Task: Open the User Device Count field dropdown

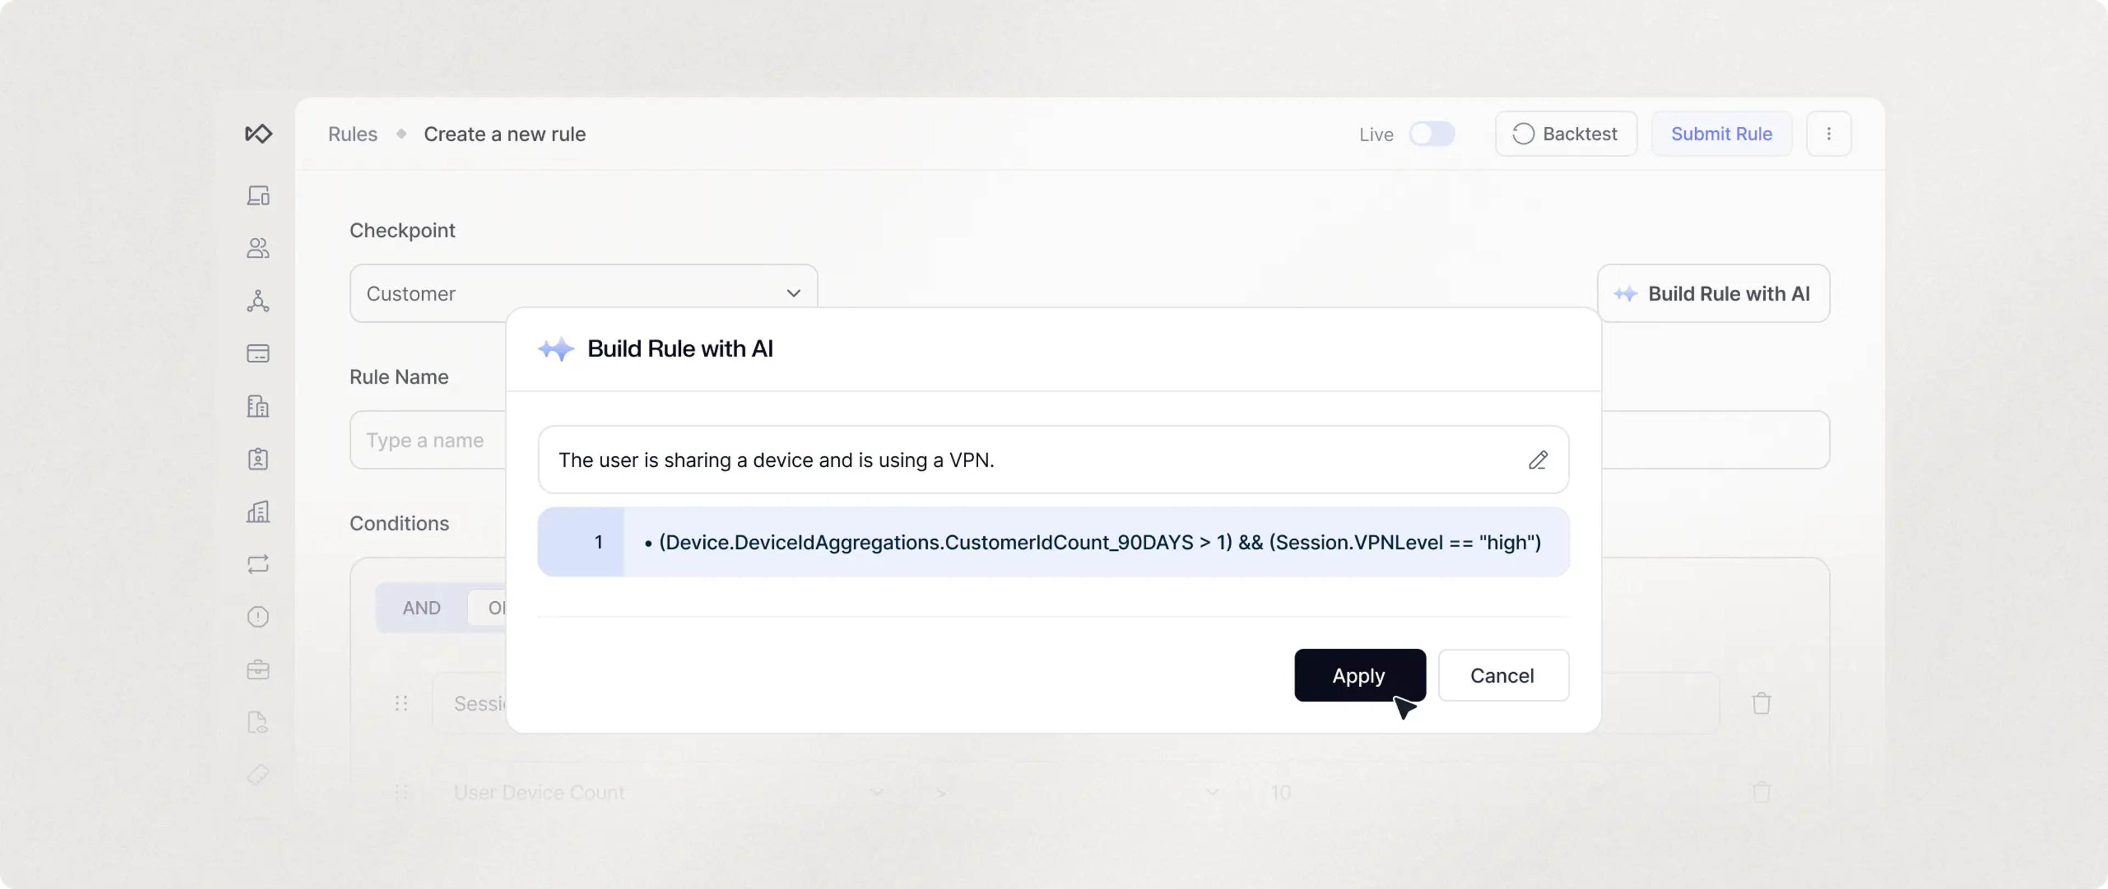Action: coord(876,792)
